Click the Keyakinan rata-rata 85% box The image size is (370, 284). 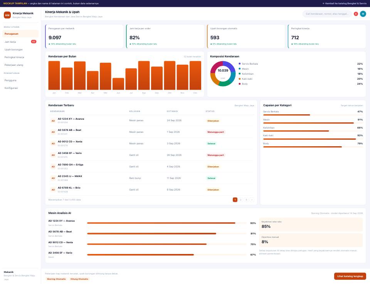tap(311, 225)
